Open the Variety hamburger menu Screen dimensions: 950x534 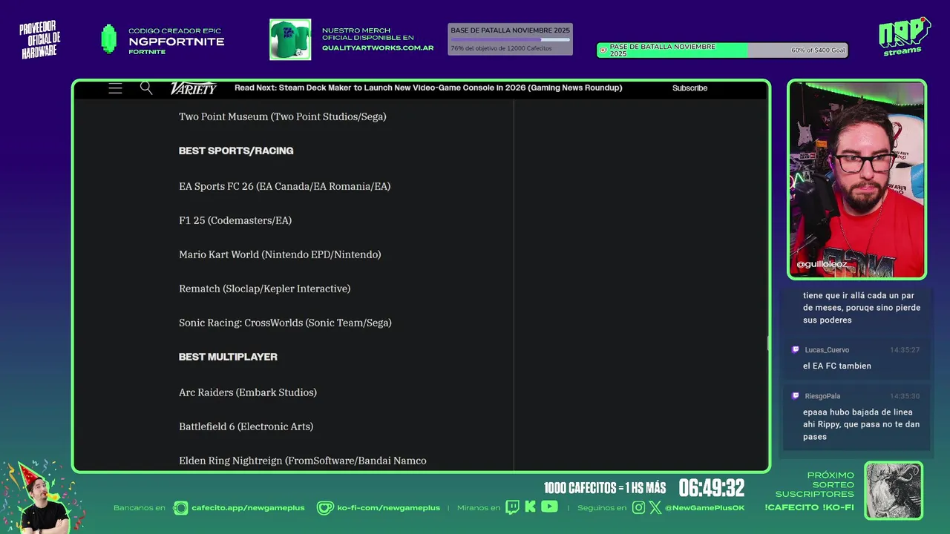pyautogui.click(x=115, y=88)
